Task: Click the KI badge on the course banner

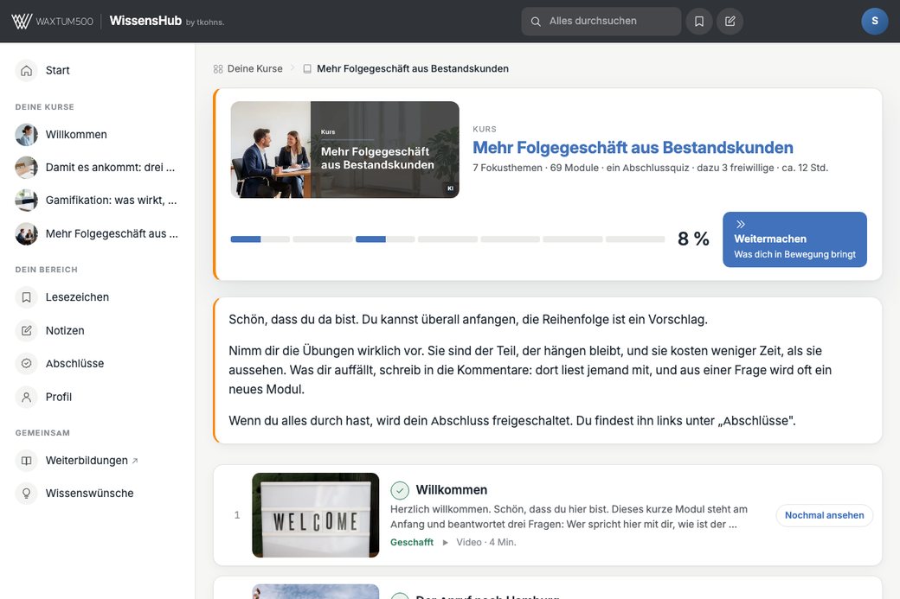Action: coord(450,188)
